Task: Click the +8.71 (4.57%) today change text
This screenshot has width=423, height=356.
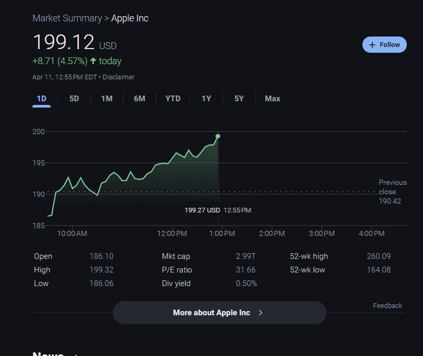Action: click(77, 61)
